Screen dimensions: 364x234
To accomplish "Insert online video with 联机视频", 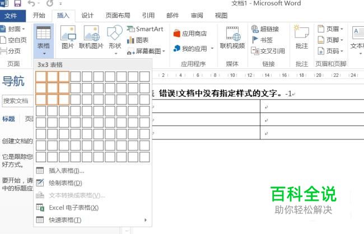I will [x=232, y=37].
